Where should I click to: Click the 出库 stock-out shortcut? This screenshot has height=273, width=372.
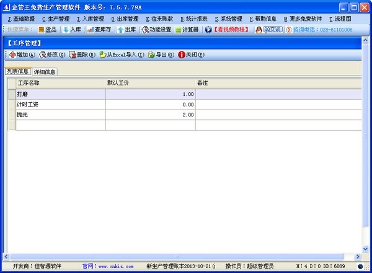tap(126, 30)
